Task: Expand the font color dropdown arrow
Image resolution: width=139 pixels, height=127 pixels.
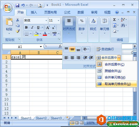Action: (49, 34)
